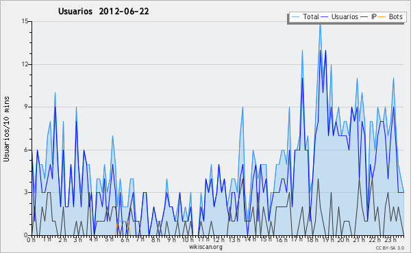
Task: Click the x-axis label '1 h'
Action: (x=47, y=239)
